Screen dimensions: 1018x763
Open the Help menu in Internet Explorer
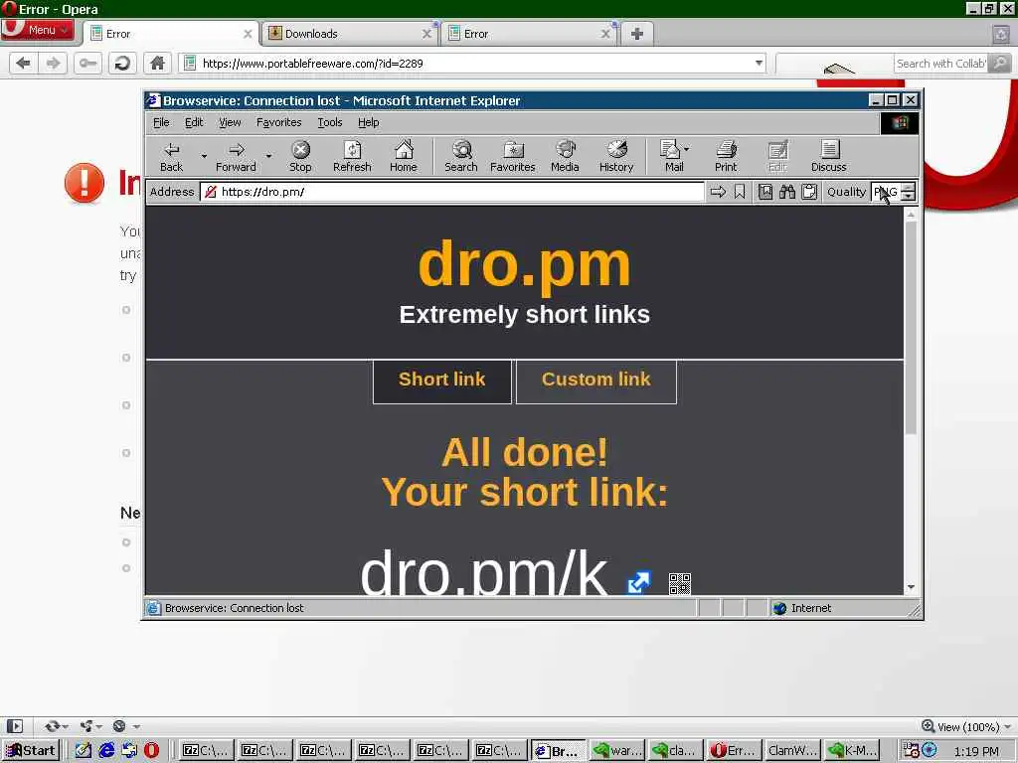[368, 122]
